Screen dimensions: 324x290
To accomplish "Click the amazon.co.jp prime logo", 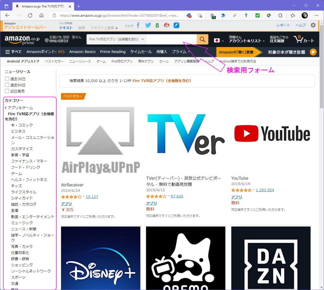I will [22, 39].
